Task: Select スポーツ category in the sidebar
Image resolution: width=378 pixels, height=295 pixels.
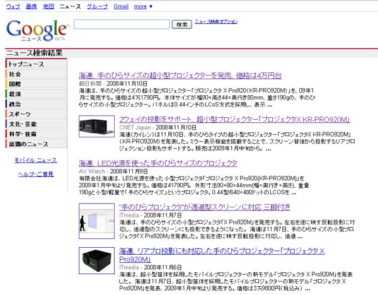Action: [37, 114]
